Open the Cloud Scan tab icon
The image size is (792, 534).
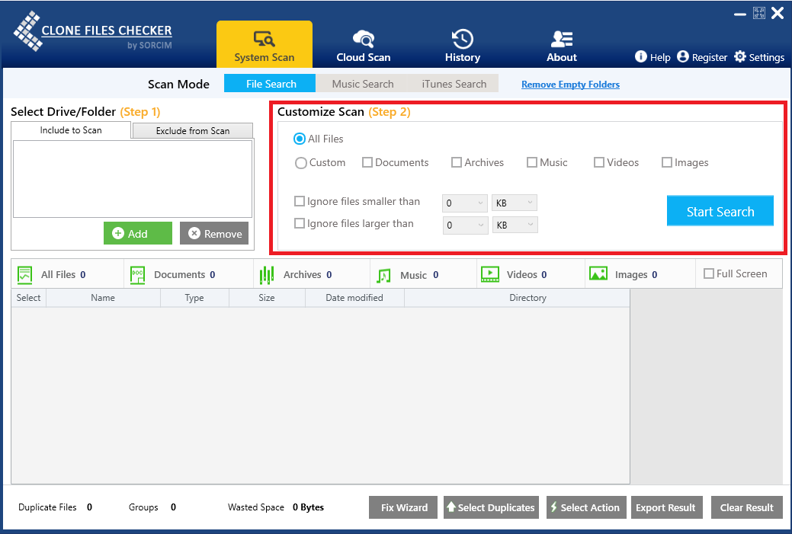(x=364, y=39)
